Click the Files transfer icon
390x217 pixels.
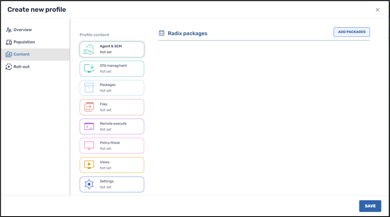point(89,107)
